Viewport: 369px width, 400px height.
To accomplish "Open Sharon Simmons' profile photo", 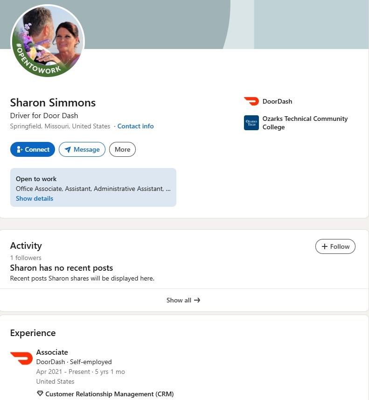I will [x=47, y=41].
